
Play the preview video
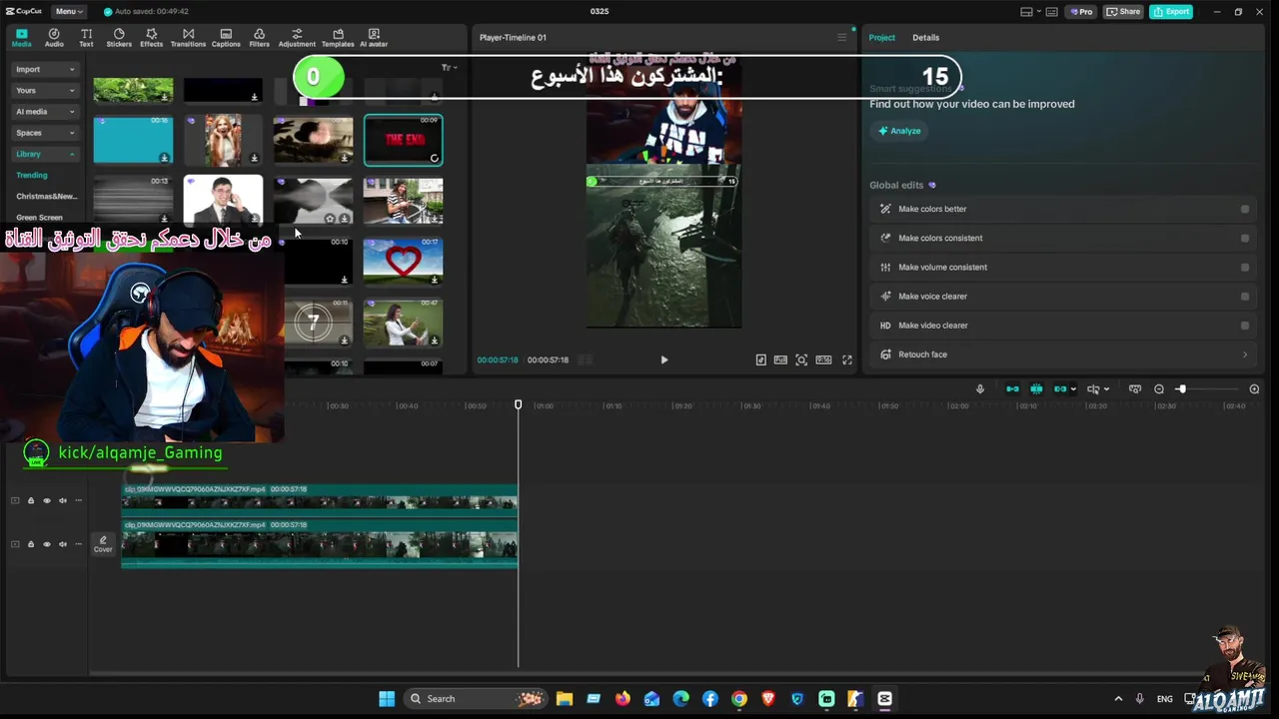pos(664,359)
